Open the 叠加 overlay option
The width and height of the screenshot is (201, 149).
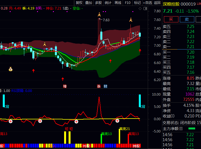click(x=89, y=3)
